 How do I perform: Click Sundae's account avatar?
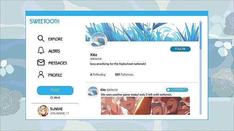(43, 111)
